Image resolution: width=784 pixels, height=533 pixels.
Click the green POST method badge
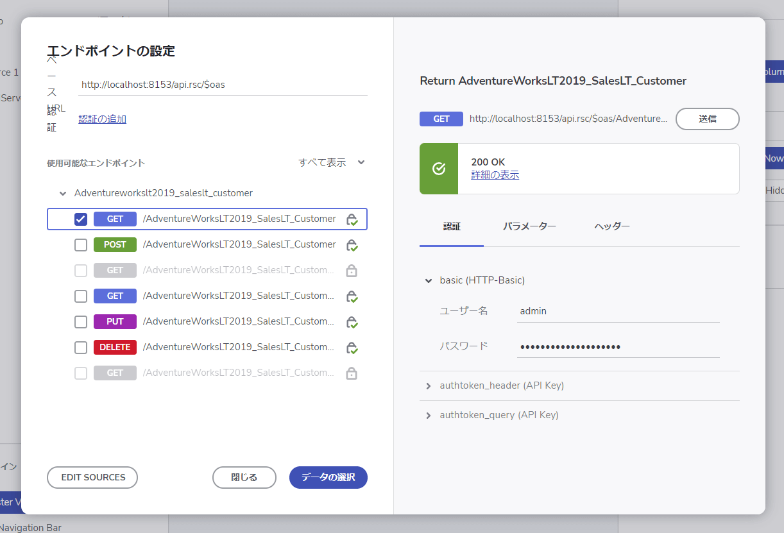[115, 244]
